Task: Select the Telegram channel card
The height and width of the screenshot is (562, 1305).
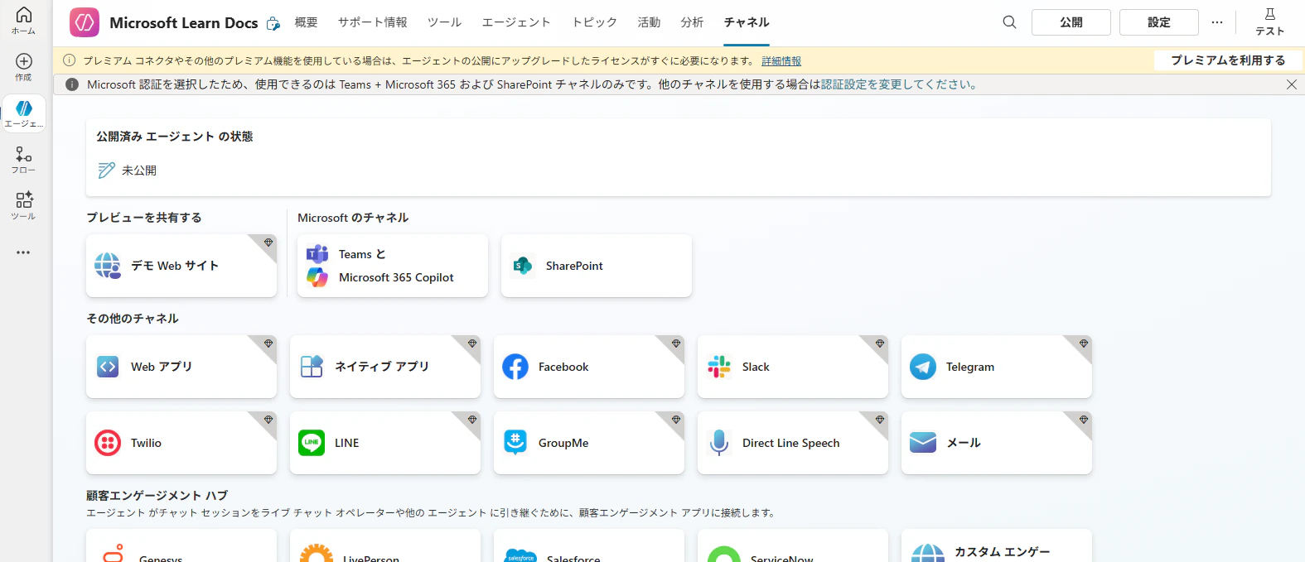Action: [997, 367]
